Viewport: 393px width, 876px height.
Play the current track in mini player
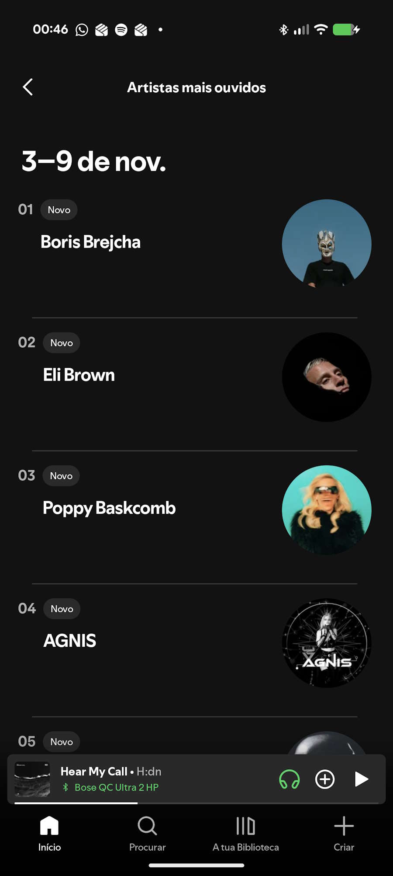coord(361,779)
